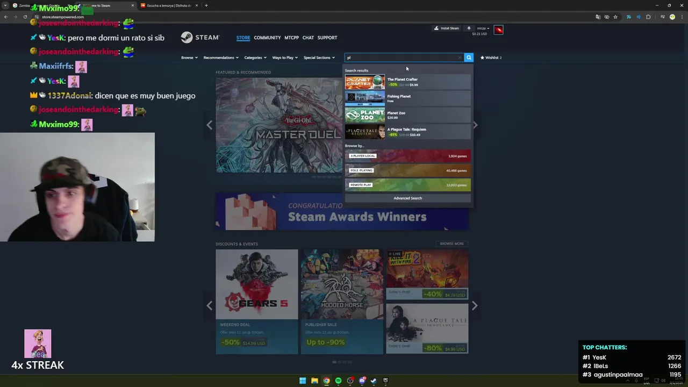
Task: Open the Yu-Gi-Oh Master Duel featured banner
Action: pyautogui.click(x=279, y=125)
